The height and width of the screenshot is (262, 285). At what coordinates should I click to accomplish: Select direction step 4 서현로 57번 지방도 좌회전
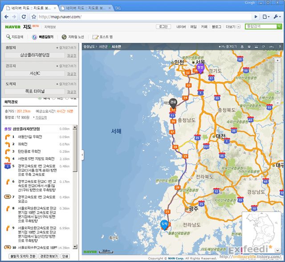(37, 159)
